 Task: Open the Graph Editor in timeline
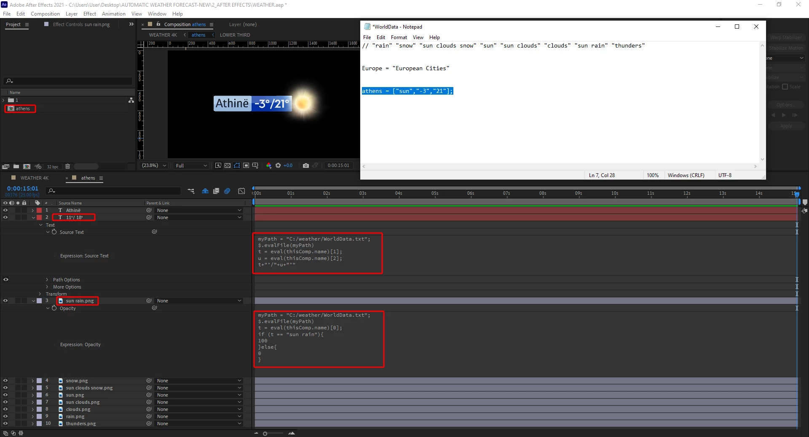pyautogui.click(x=241, y=191)
